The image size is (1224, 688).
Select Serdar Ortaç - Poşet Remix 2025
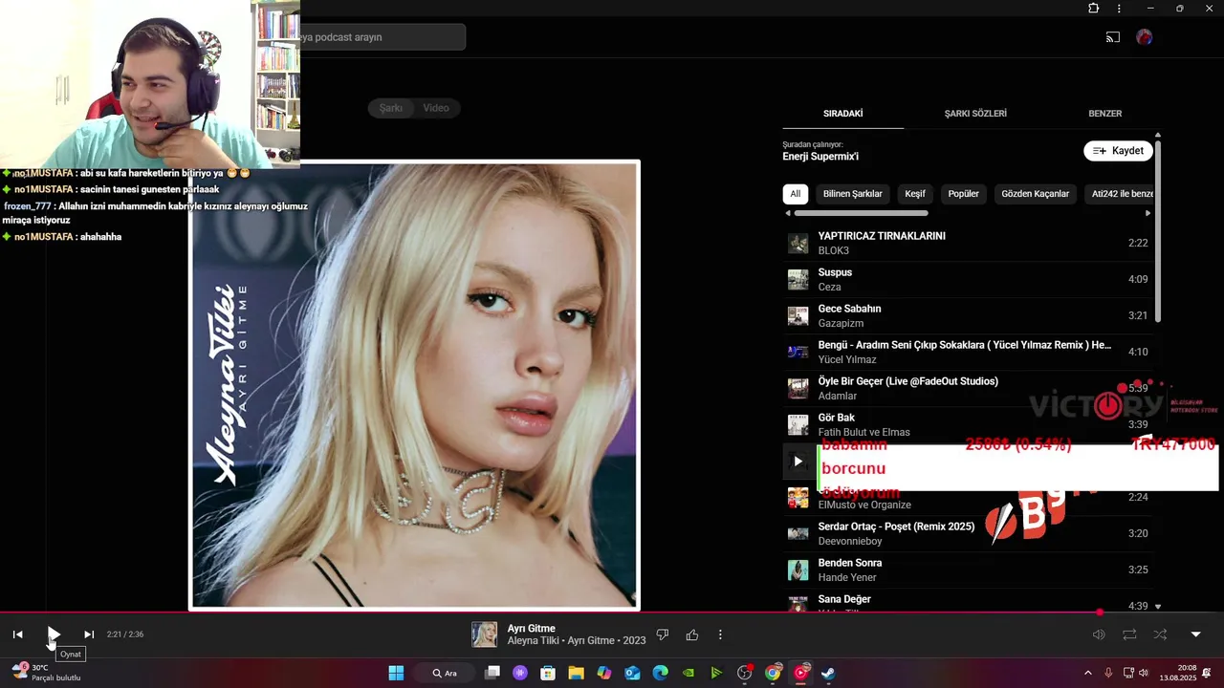[968, 533]
